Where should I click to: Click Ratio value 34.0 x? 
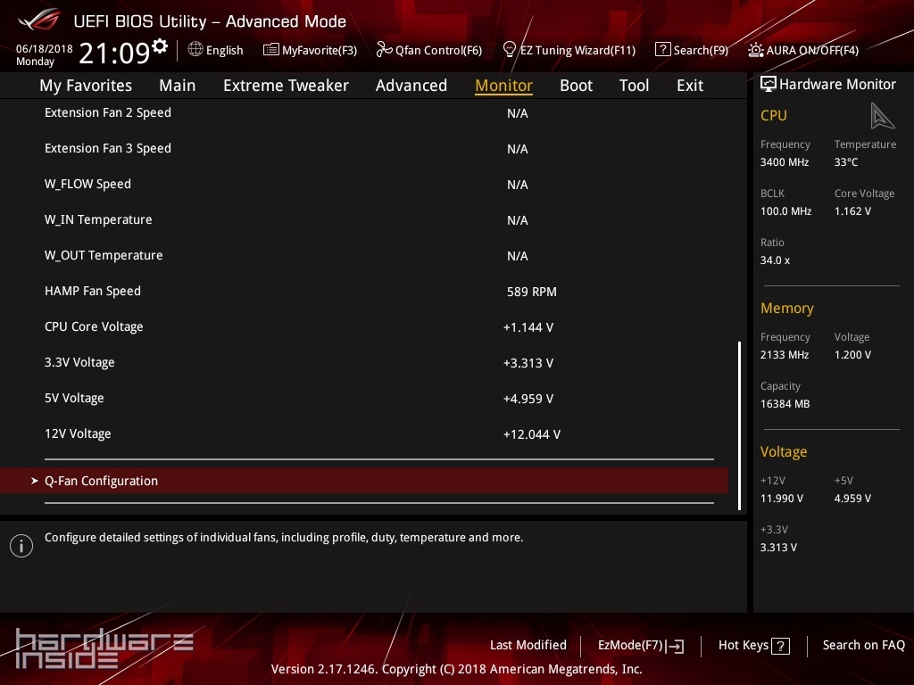[x=776, y=260]
